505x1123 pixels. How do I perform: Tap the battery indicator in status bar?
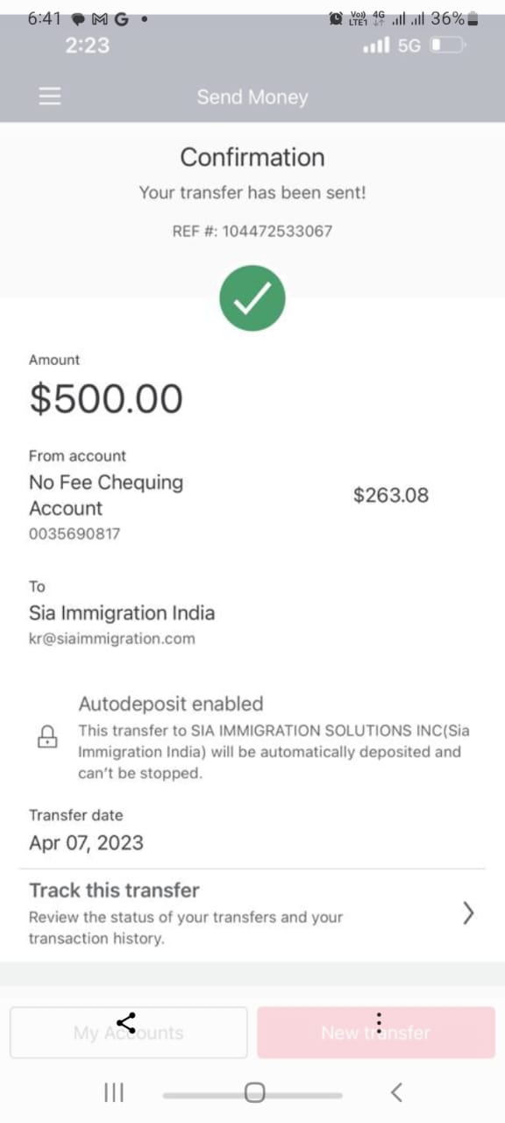(x=473, y=18)
